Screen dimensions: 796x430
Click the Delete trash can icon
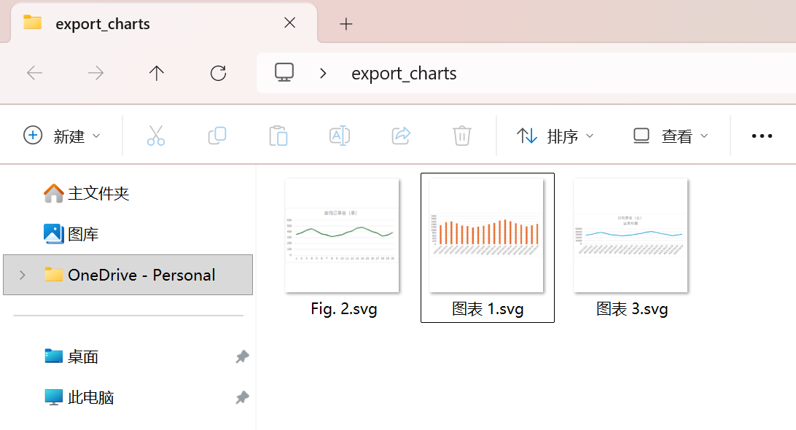point(461,136)
